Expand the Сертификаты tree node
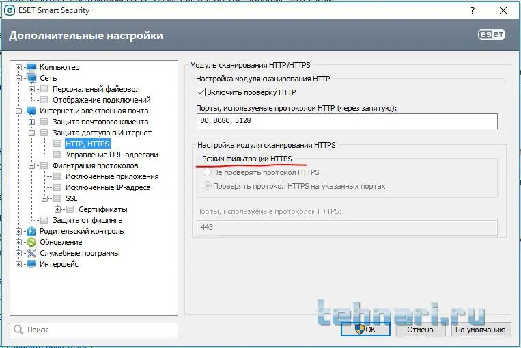This screenshot has width=521, height=348. click(57, 210)
